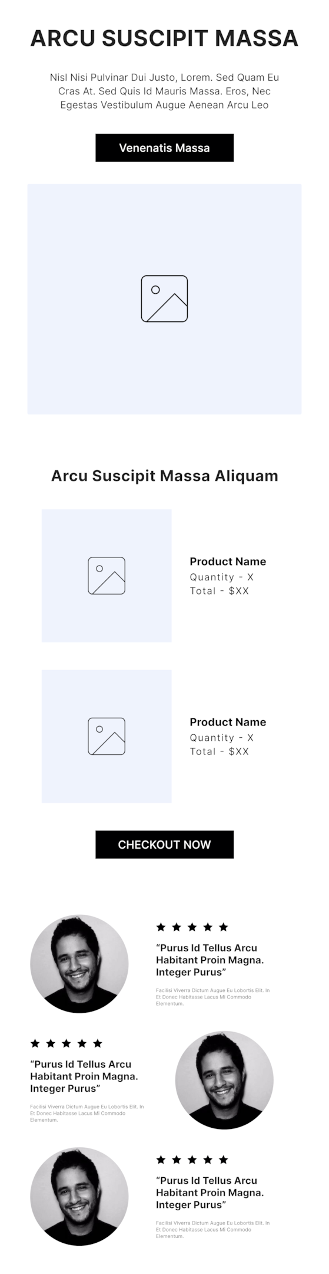329x1274 pixels.
Task: Click the last star in the bottom review
Action: point(223,1160)
